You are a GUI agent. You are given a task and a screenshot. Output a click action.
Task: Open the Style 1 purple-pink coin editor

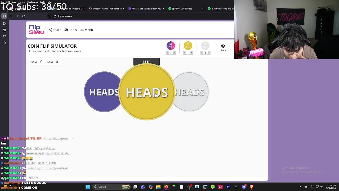click(171, 46)
